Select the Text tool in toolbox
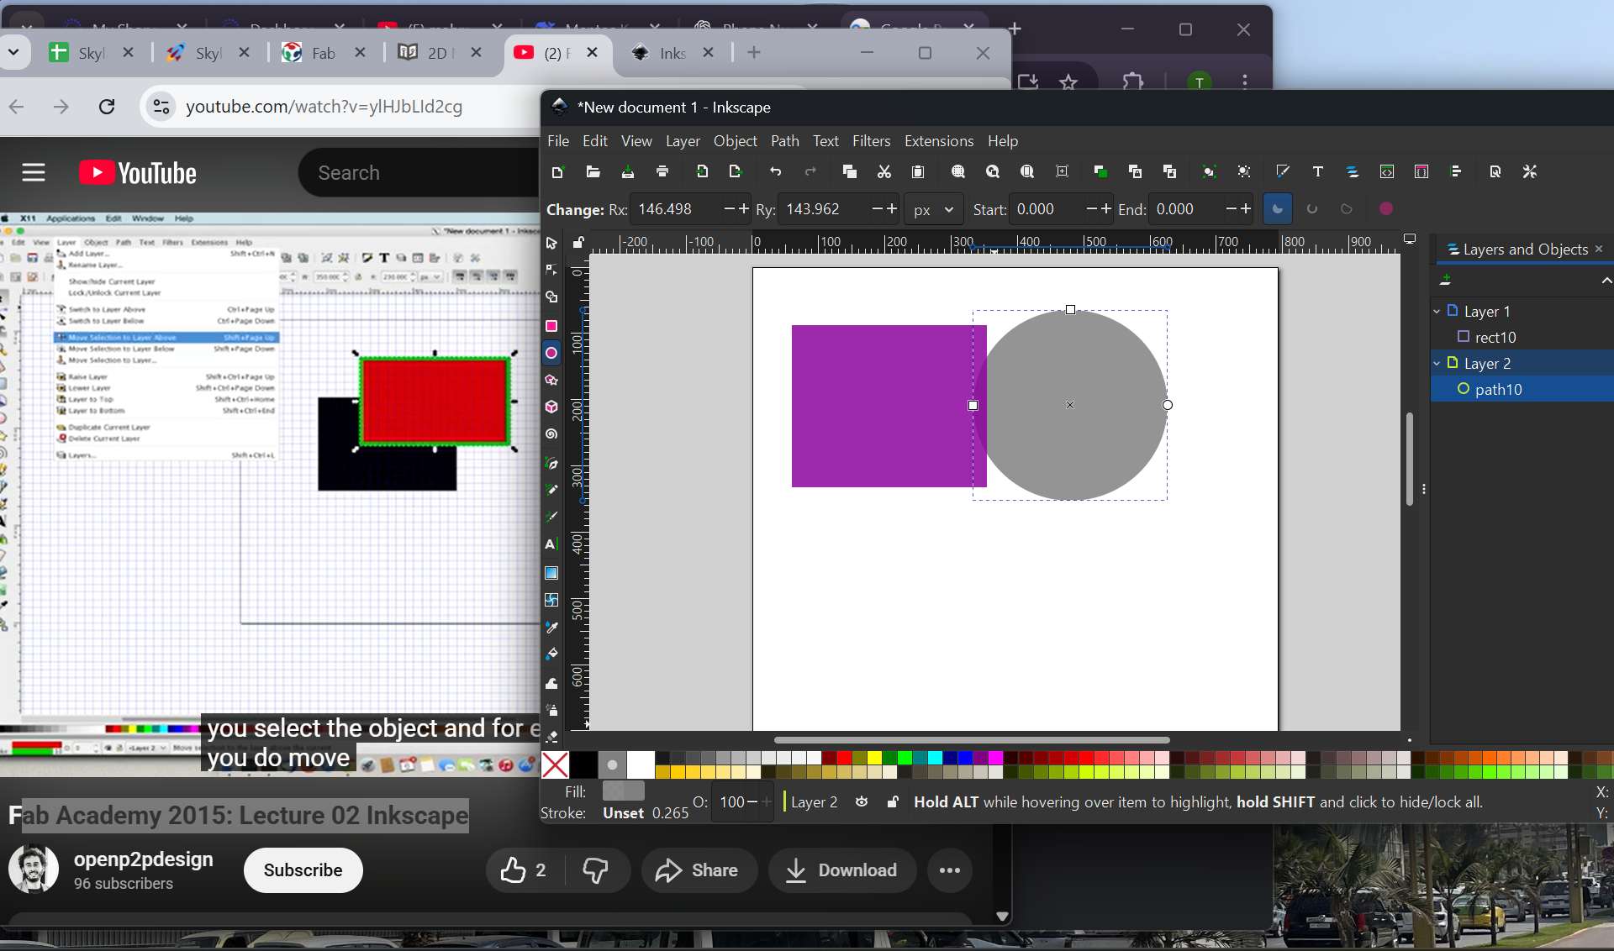This screenshot has width=1614, height=951. coord(551,544)
